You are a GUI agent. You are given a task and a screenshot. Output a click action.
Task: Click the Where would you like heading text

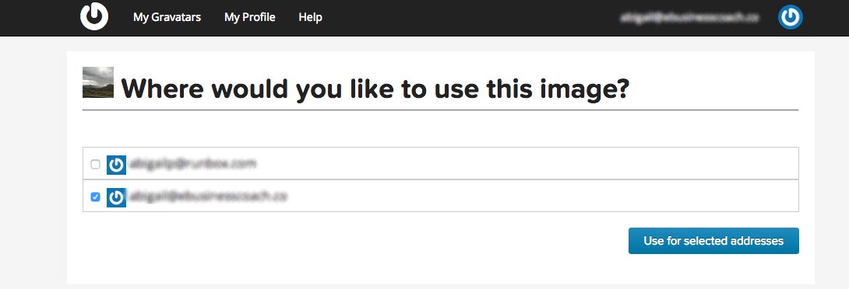click(x=375, y=89)
